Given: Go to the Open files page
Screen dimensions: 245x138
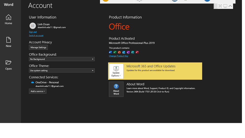Looking at the screenshot, I should point(8,65).
